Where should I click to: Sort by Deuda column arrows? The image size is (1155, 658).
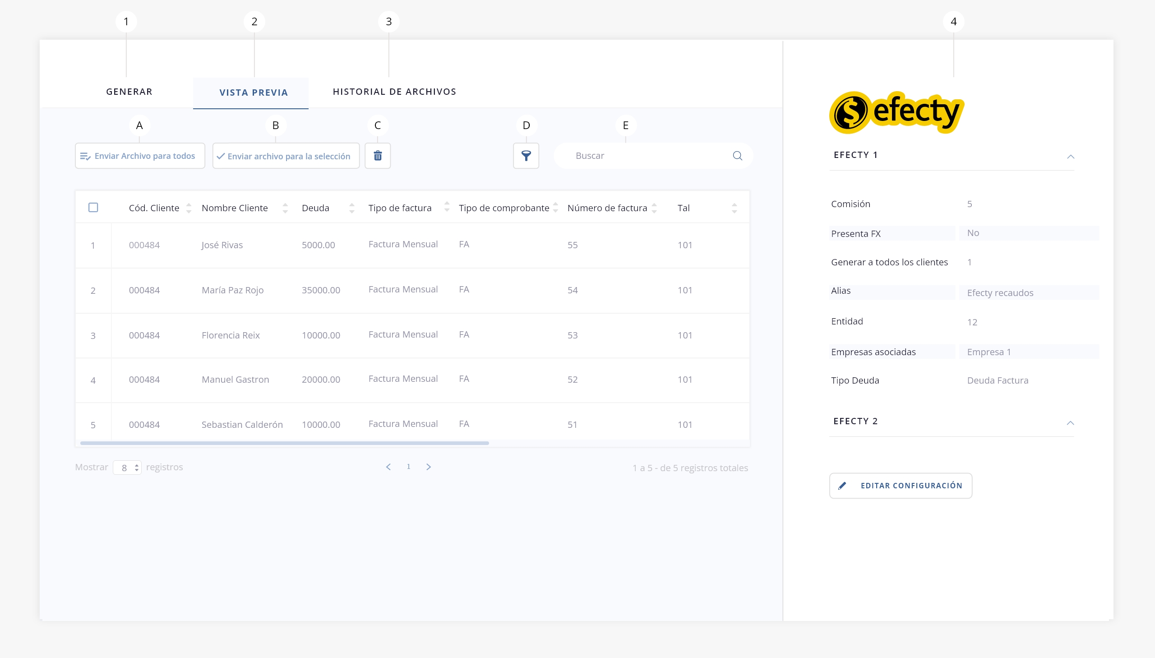click(x=352, y=208)
